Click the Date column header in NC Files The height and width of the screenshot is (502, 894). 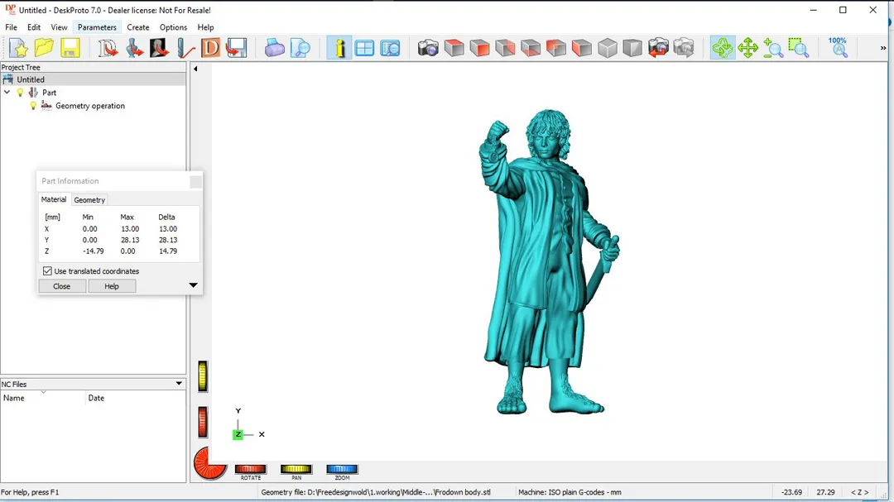coord(136,398)
